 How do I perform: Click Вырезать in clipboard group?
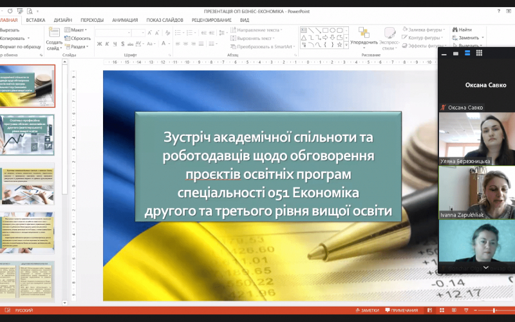tap(10, 30)
